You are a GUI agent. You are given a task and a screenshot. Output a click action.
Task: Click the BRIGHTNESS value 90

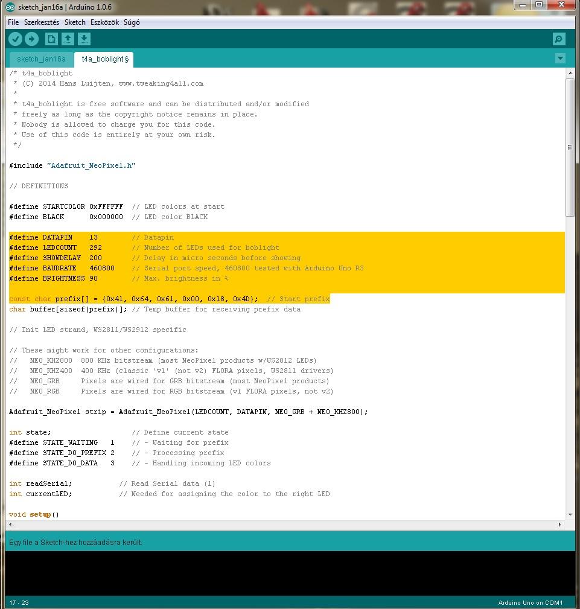(x=93, y=278)
